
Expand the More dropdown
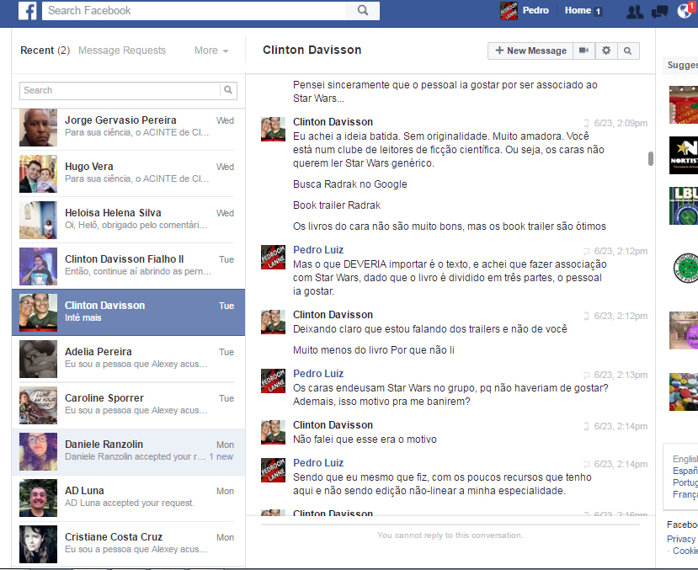click(211, 51)
